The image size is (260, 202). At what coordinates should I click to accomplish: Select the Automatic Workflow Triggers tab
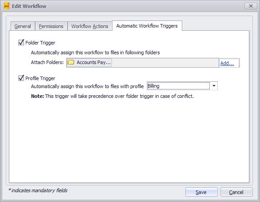(x=147, y=26)
